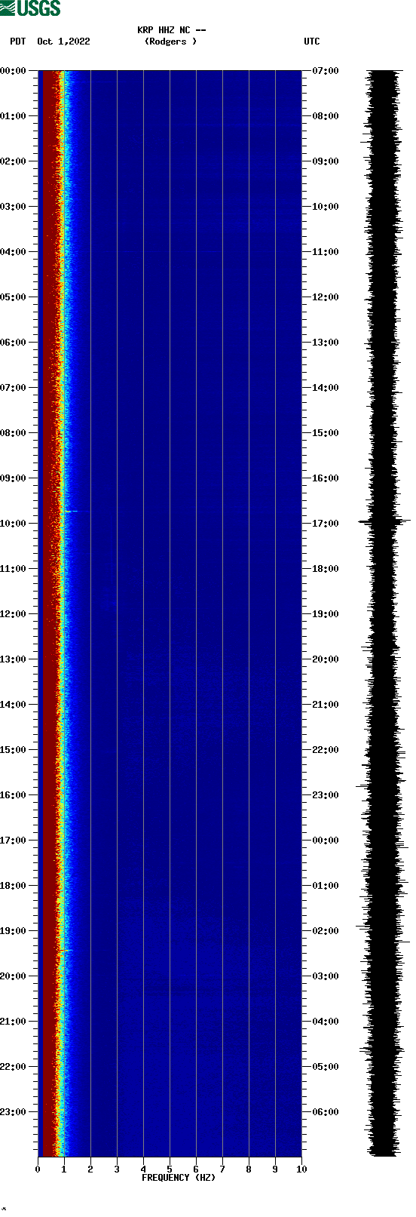This screenshot has width=416, height=1217.
Task: Click the 19:00 UTC time label
Action: [x=326, y=614]
